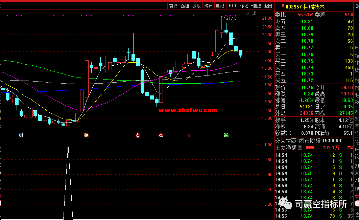Select the 买三 18.74 order row
359x220 pixels.
coord(314,67)
